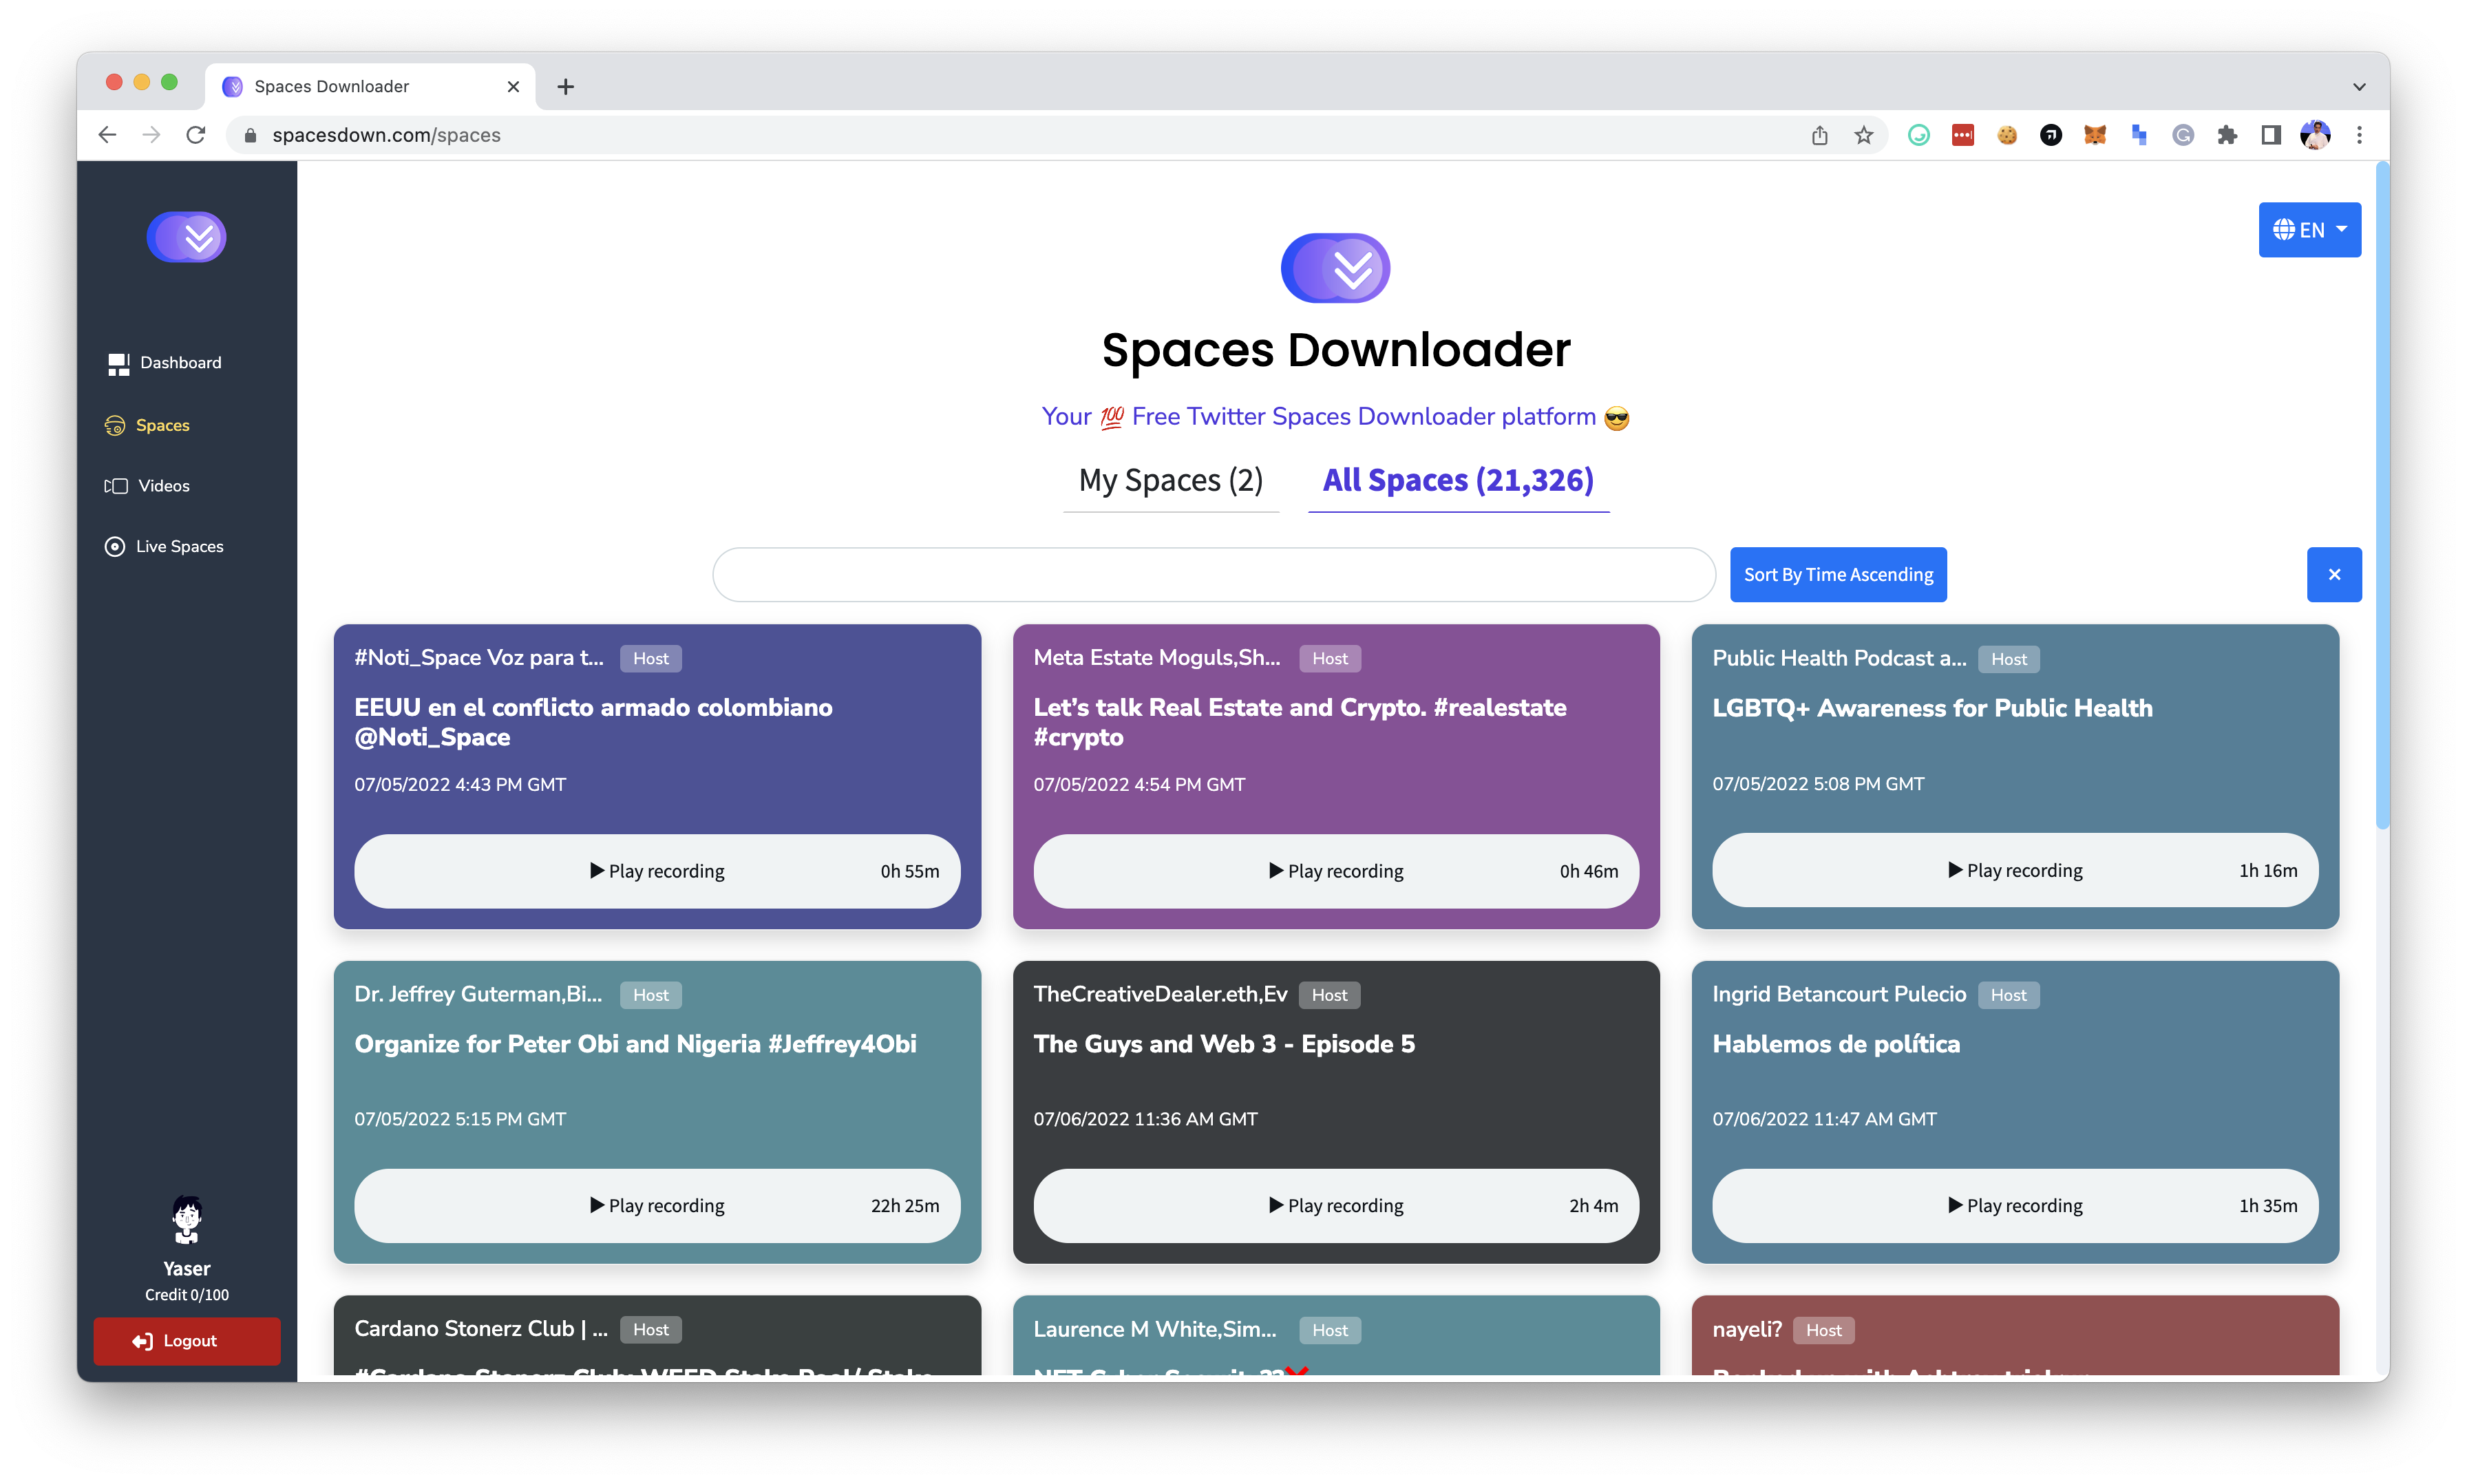Click the site lock icon
The width and height of the screenshot is (2467, 1484).
[x=250, y=135]
